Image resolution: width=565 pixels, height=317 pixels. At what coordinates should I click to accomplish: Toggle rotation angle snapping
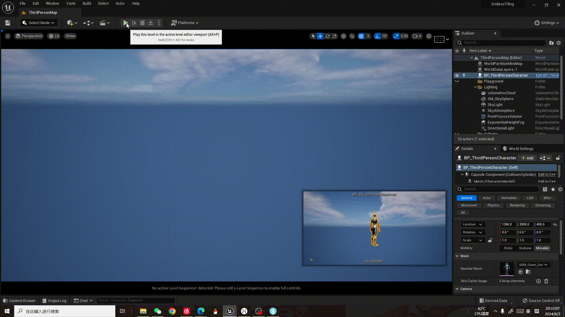point(377,36)
